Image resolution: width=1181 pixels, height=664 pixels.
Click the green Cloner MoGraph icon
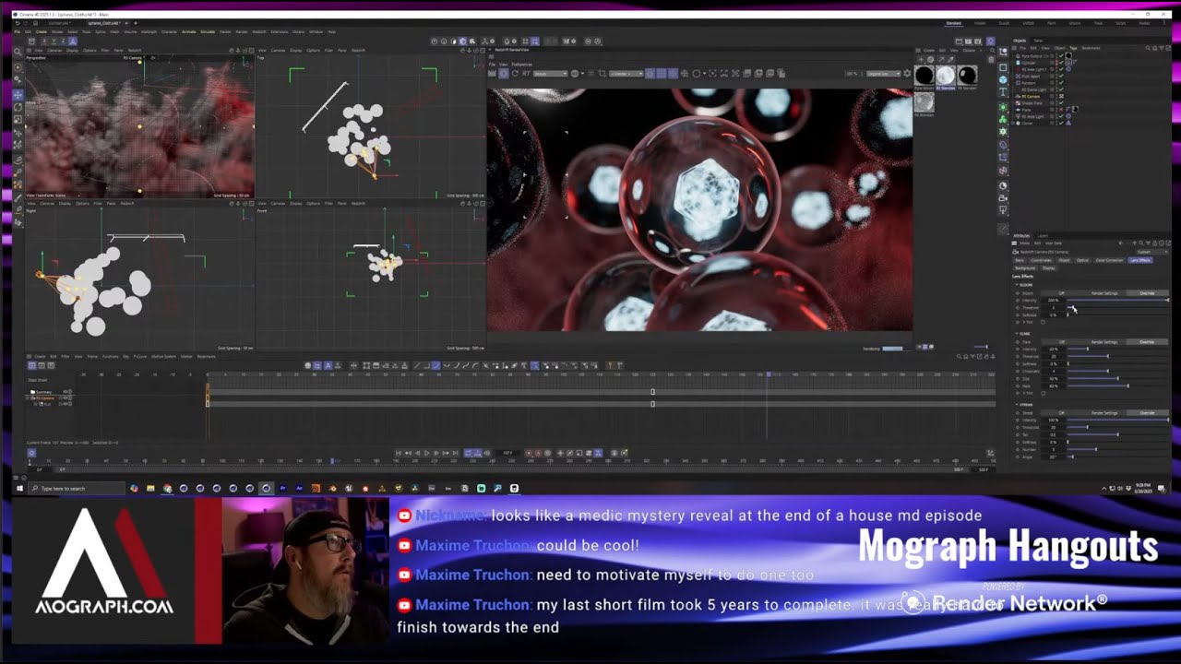point(1003,120)
